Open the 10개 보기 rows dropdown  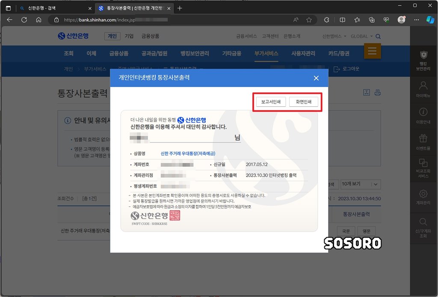(360, 184)
